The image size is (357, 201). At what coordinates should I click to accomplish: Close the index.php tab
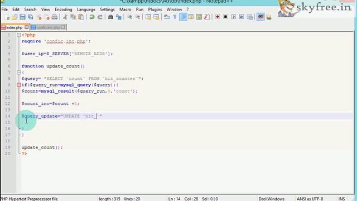pos(26,27)
